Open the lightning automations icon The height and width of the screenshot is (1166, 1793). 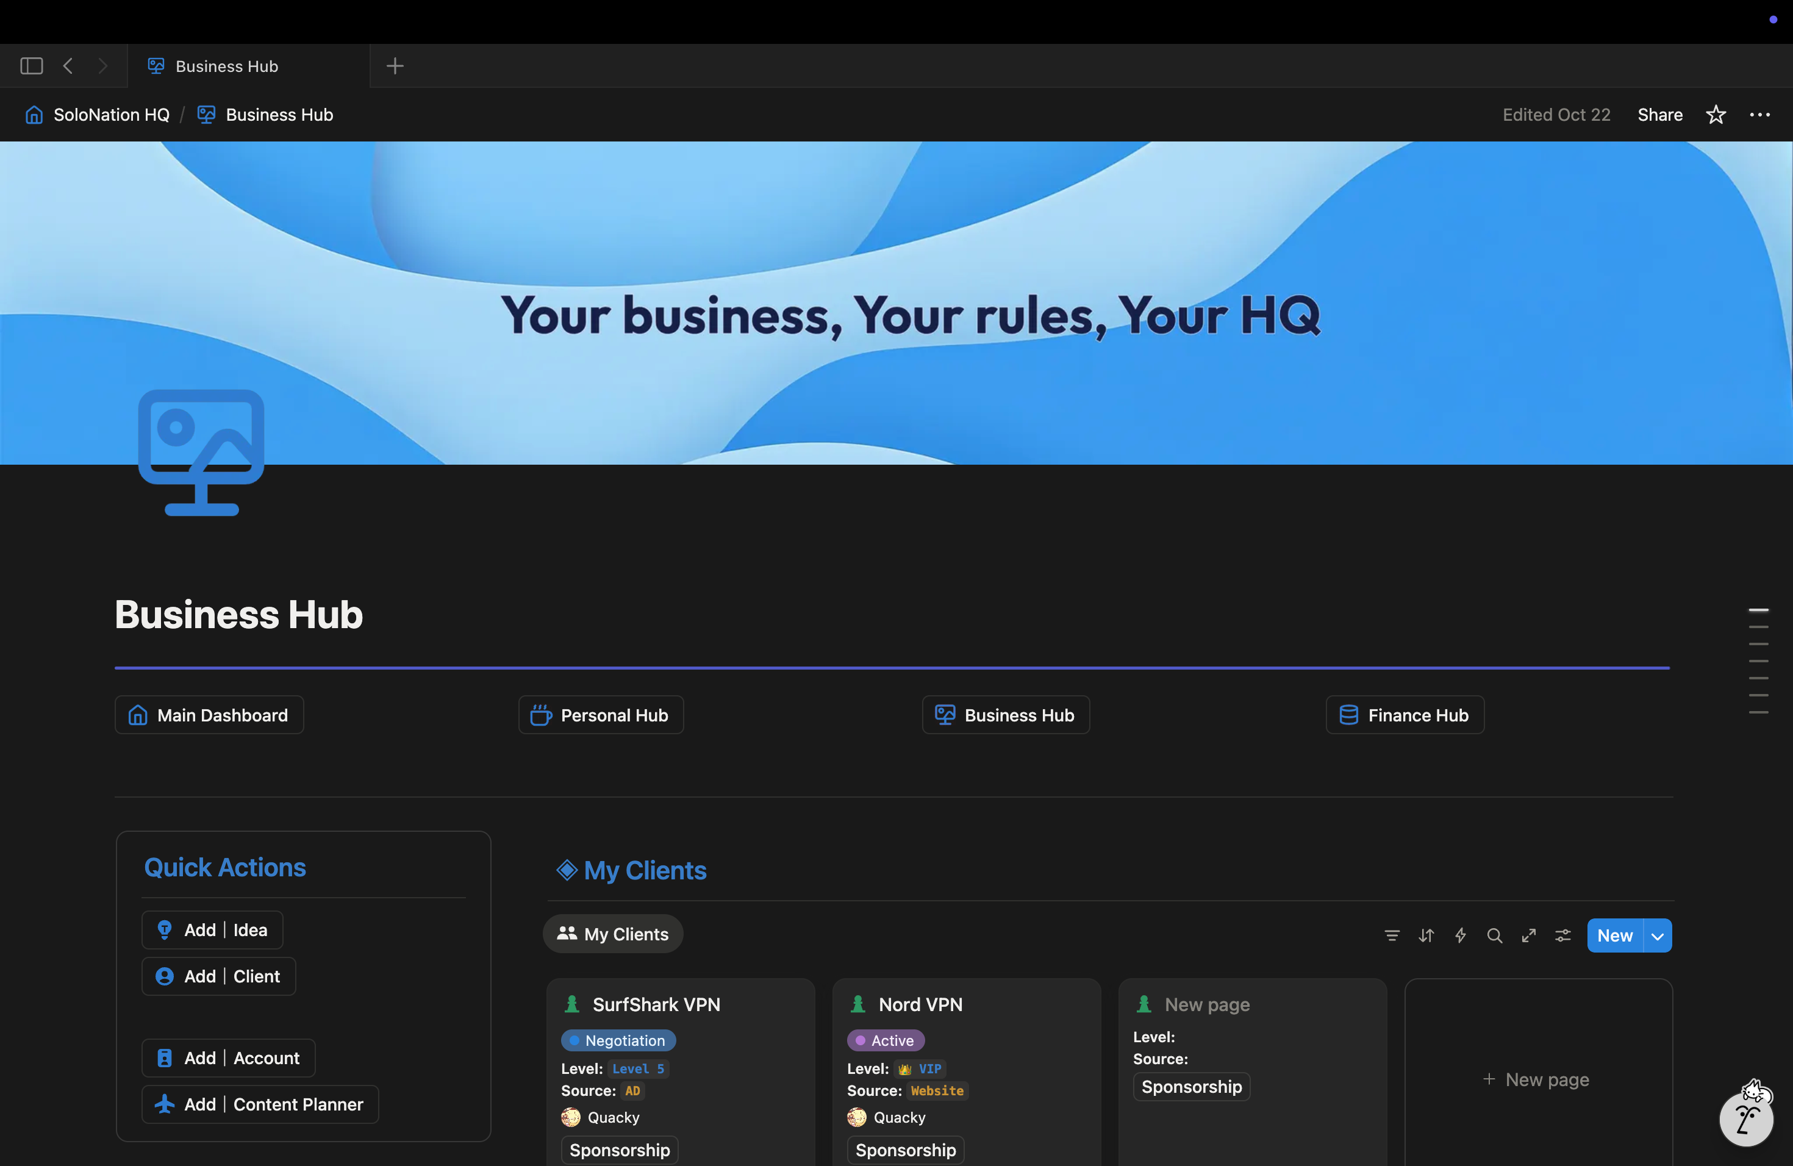point(1460,935)
